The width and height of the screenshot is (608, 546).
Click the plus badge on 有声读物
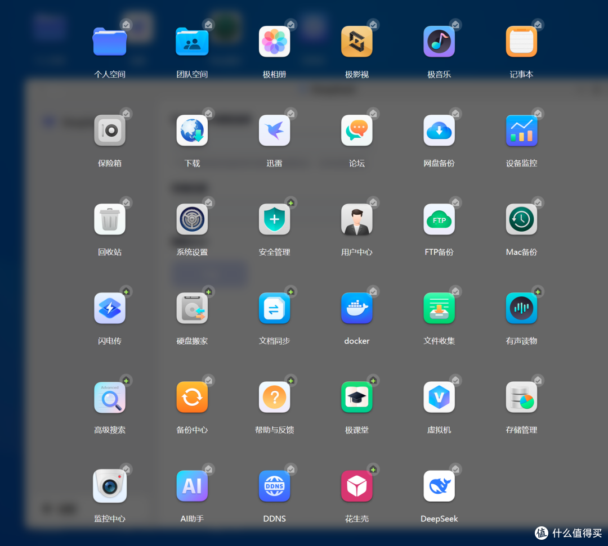[x=538, y=292]
